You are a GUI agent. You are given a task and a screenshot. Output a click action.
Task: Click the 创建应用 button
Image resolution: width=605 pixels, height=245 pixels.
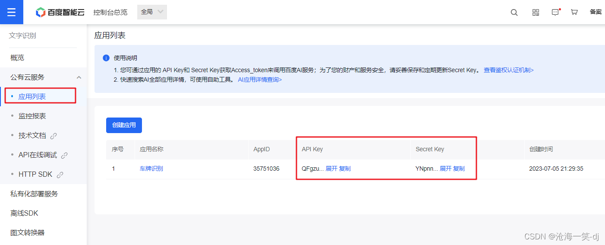click(124, 125)
